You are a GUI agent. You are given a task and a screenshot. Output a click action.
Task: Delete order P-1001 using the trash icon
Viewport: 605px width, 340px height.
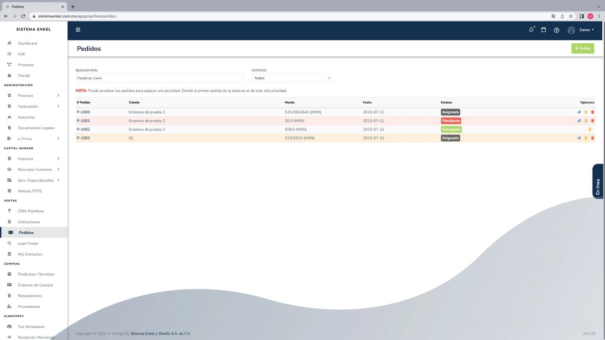click(x=592, y=121)
